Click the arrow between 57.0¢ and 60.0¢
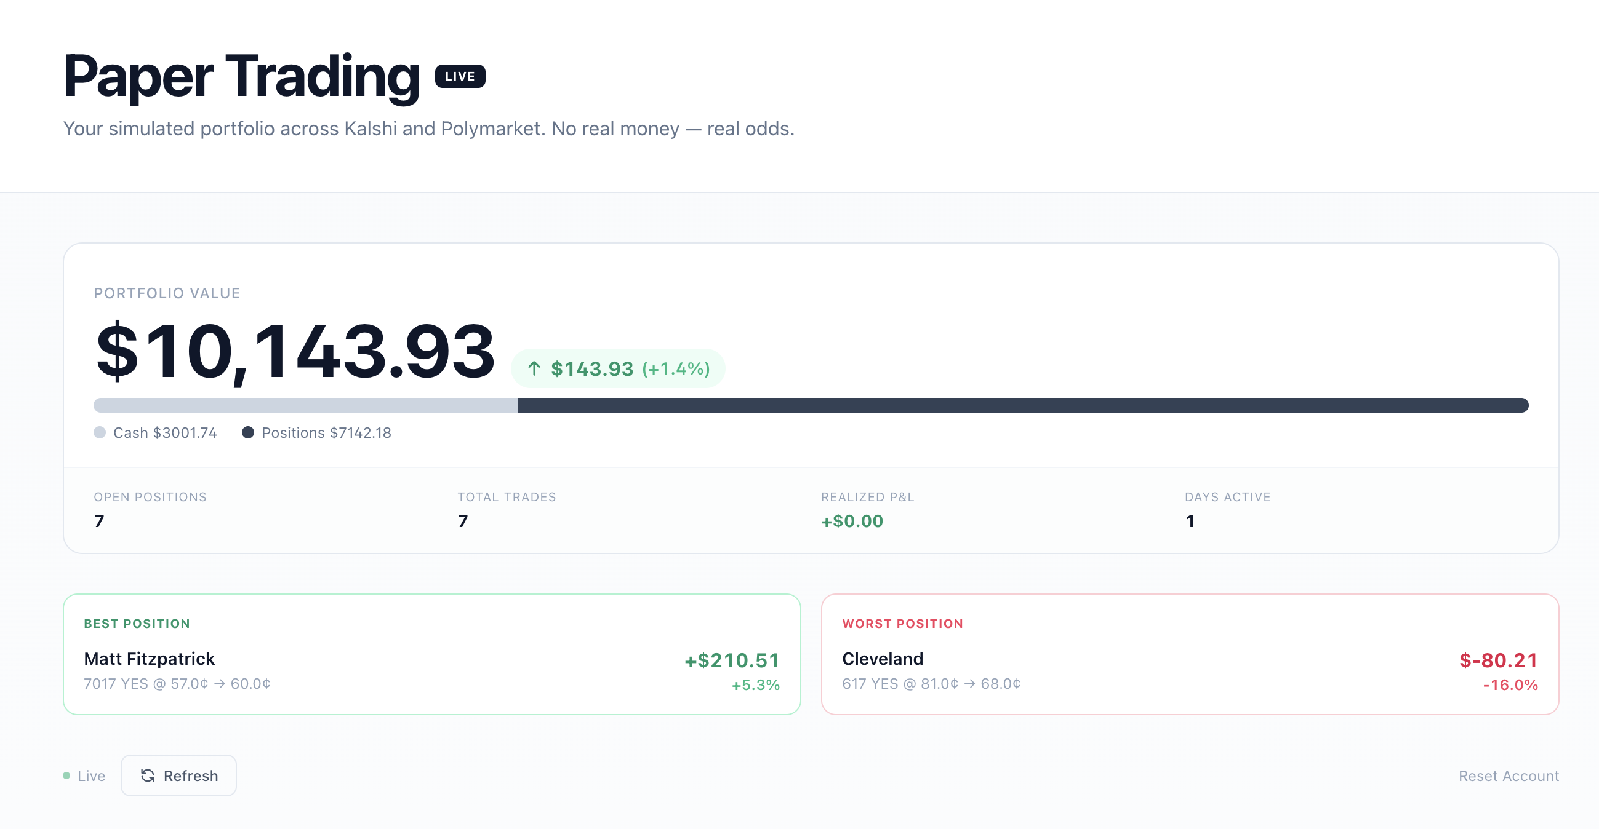Screen dimensions: 1599x829 [218, 684]
